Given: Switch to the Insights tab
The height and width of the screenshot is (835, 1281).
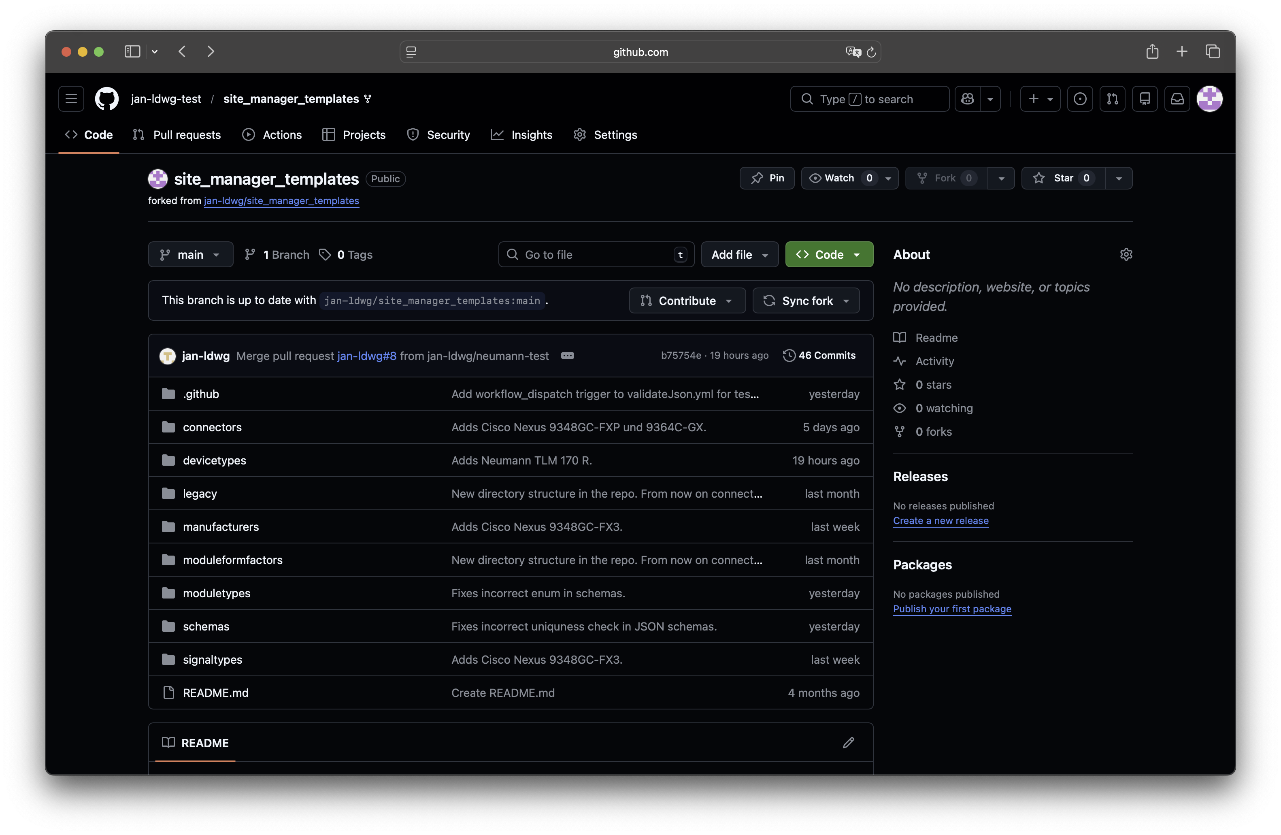Looking at the screenshot, I should click(521, 134).
